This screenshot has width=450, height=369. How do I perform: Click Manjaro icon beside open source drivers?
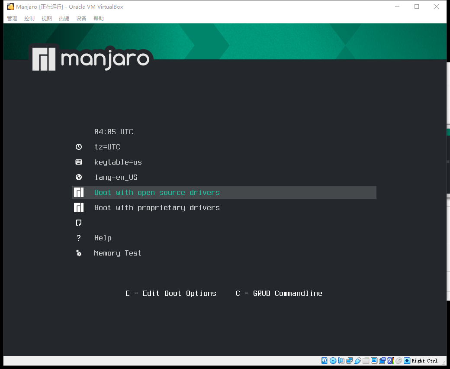[x=79, y=192]
